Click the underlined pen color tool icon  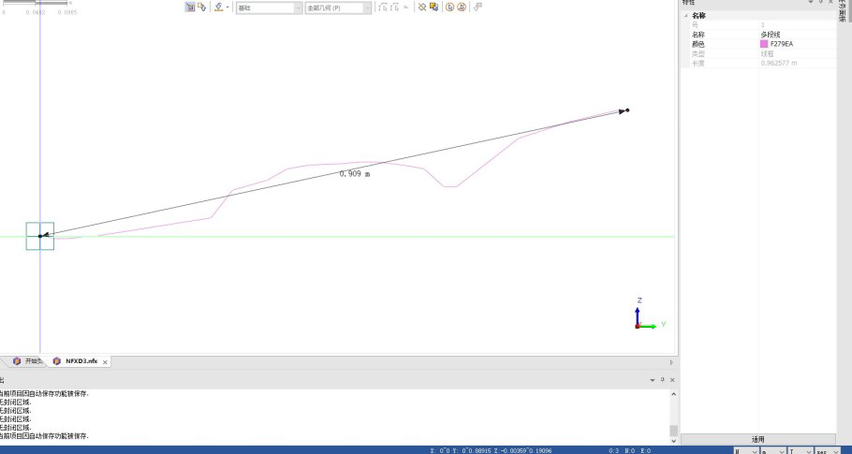(x=218, y=7)
